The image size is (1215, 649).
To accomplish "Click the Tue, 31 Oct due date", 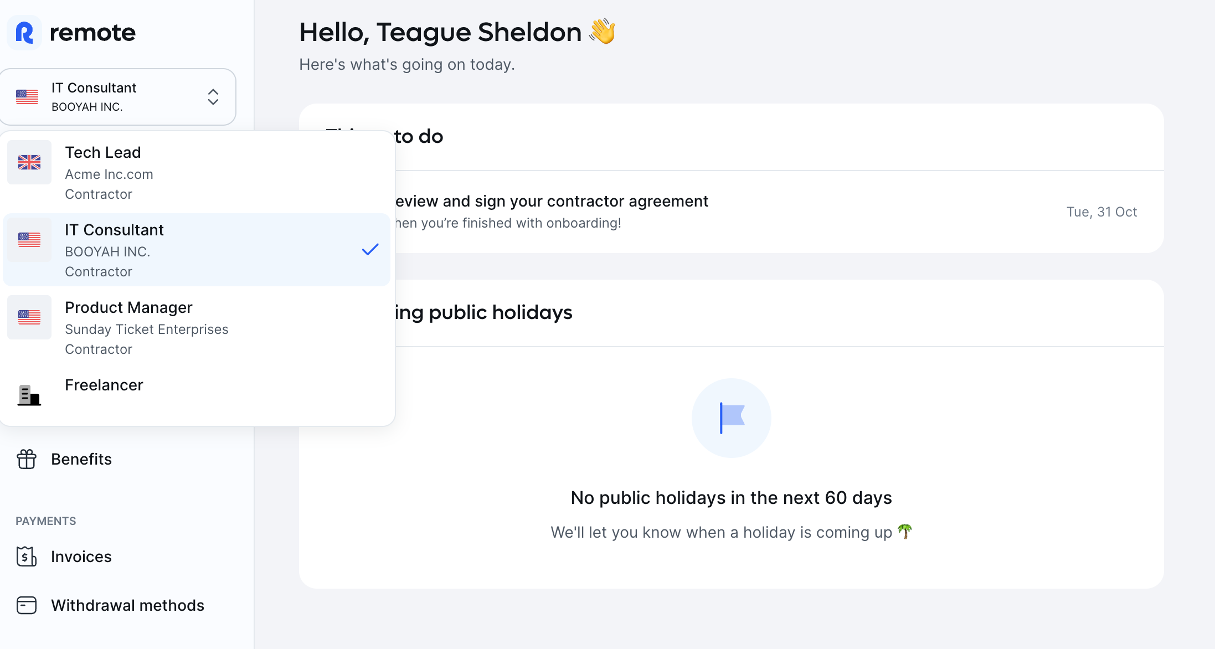I will coord(1101,212).
